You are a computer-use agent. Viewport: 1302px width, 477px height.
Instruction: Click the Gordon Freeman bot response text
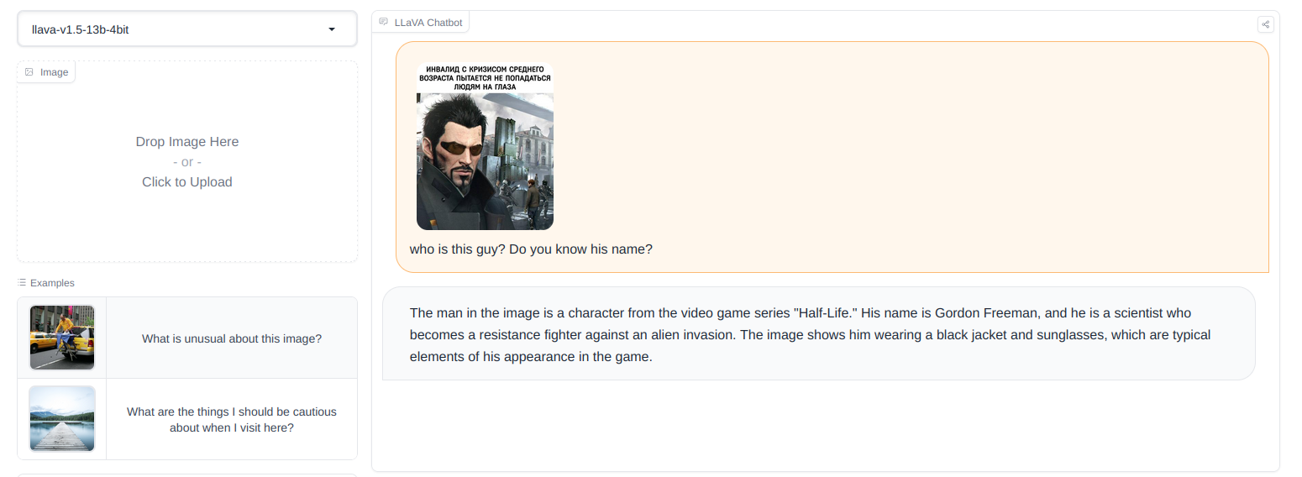click(x=810, y=334)
